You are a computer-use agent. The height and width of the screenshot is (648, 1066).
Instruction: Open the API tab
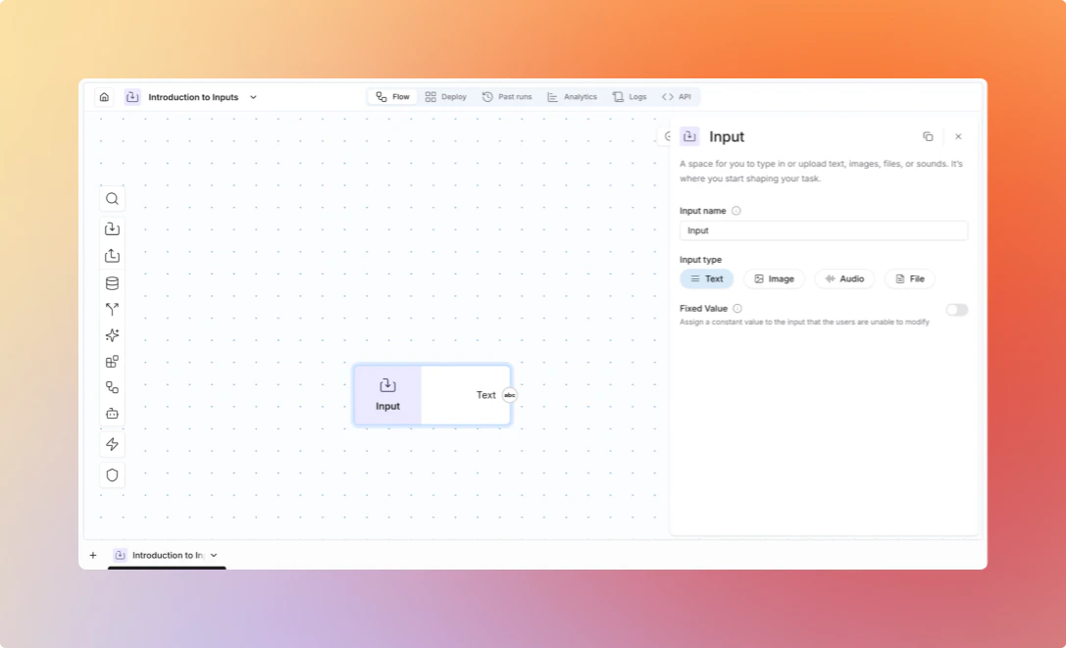pos(677,97)
